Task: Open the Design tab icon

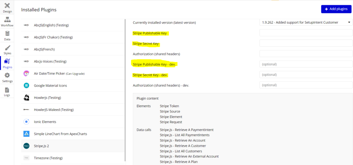Action: tap(7, 5)
